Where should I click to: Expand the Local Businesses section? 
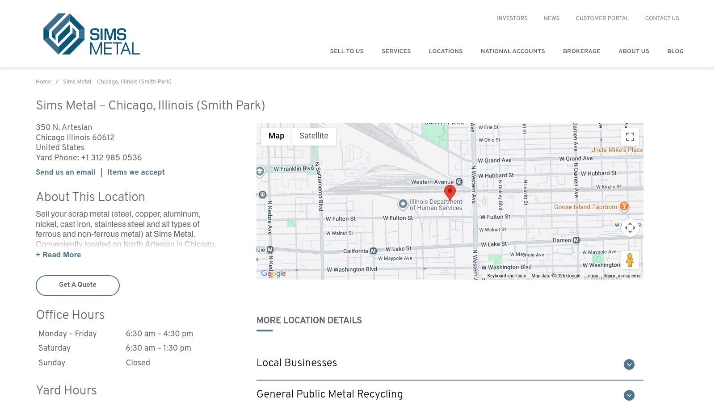click(x=450, y=364)
